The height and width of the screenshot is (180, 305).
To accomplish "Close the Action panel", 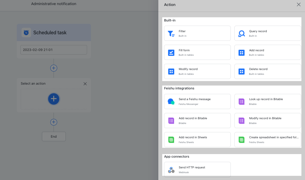I will pos(298,4).
